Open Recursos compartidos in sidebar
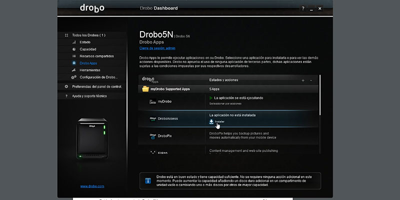400x200 pixels. coord(96,56)
